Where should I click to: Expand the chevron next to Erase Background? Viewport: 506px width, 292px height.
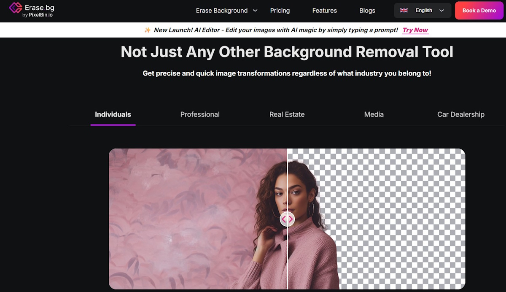(x=255, y=11)
